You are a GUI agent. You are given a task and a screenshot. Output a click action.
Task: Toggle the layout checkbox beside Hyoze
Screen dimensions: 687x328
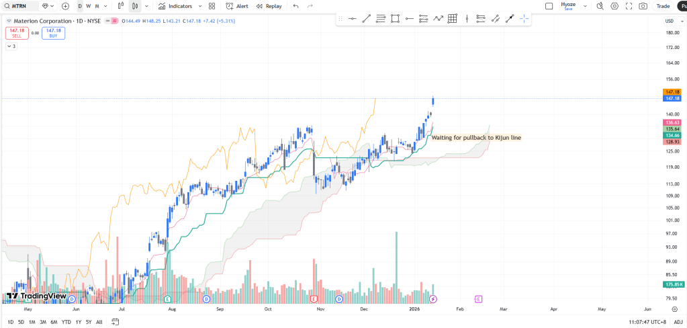(549, 6)
